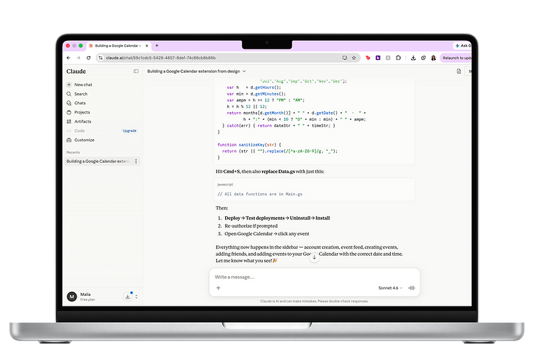
Task: Open the Extensions puzzle icon
Action: [x=398, y=58]
